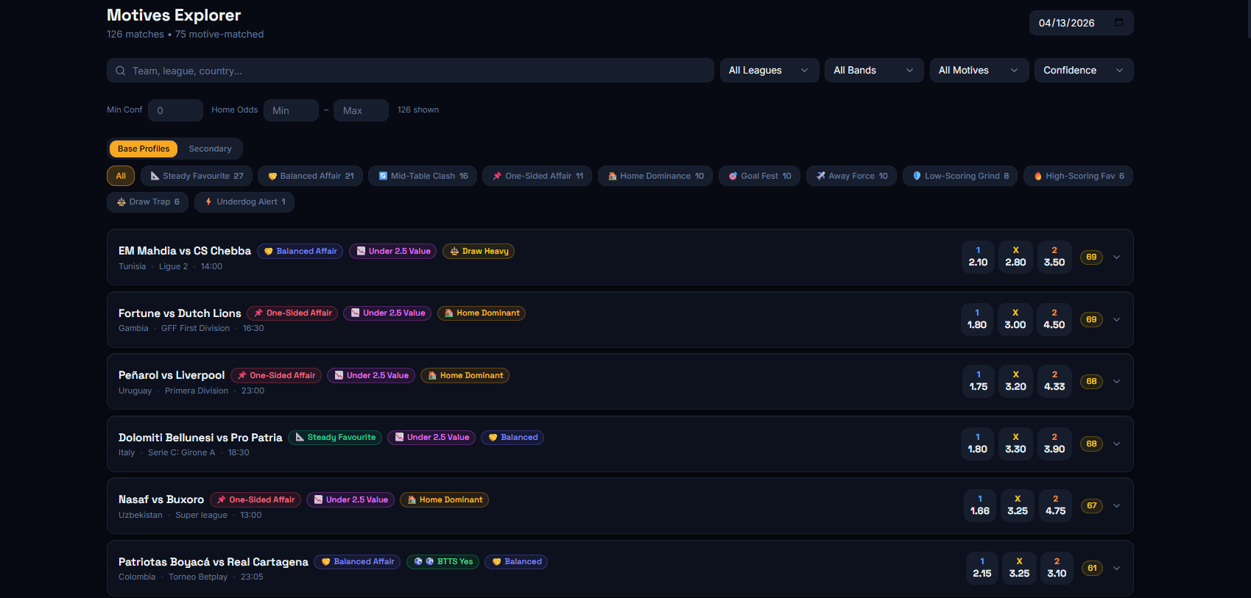Click the search magnifier icon

[121, 71]
